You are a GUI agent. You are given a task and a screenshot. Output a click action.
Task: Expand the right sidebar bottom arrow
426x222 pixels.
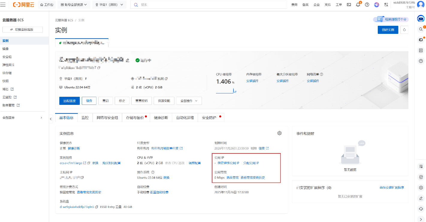point(421,219)
